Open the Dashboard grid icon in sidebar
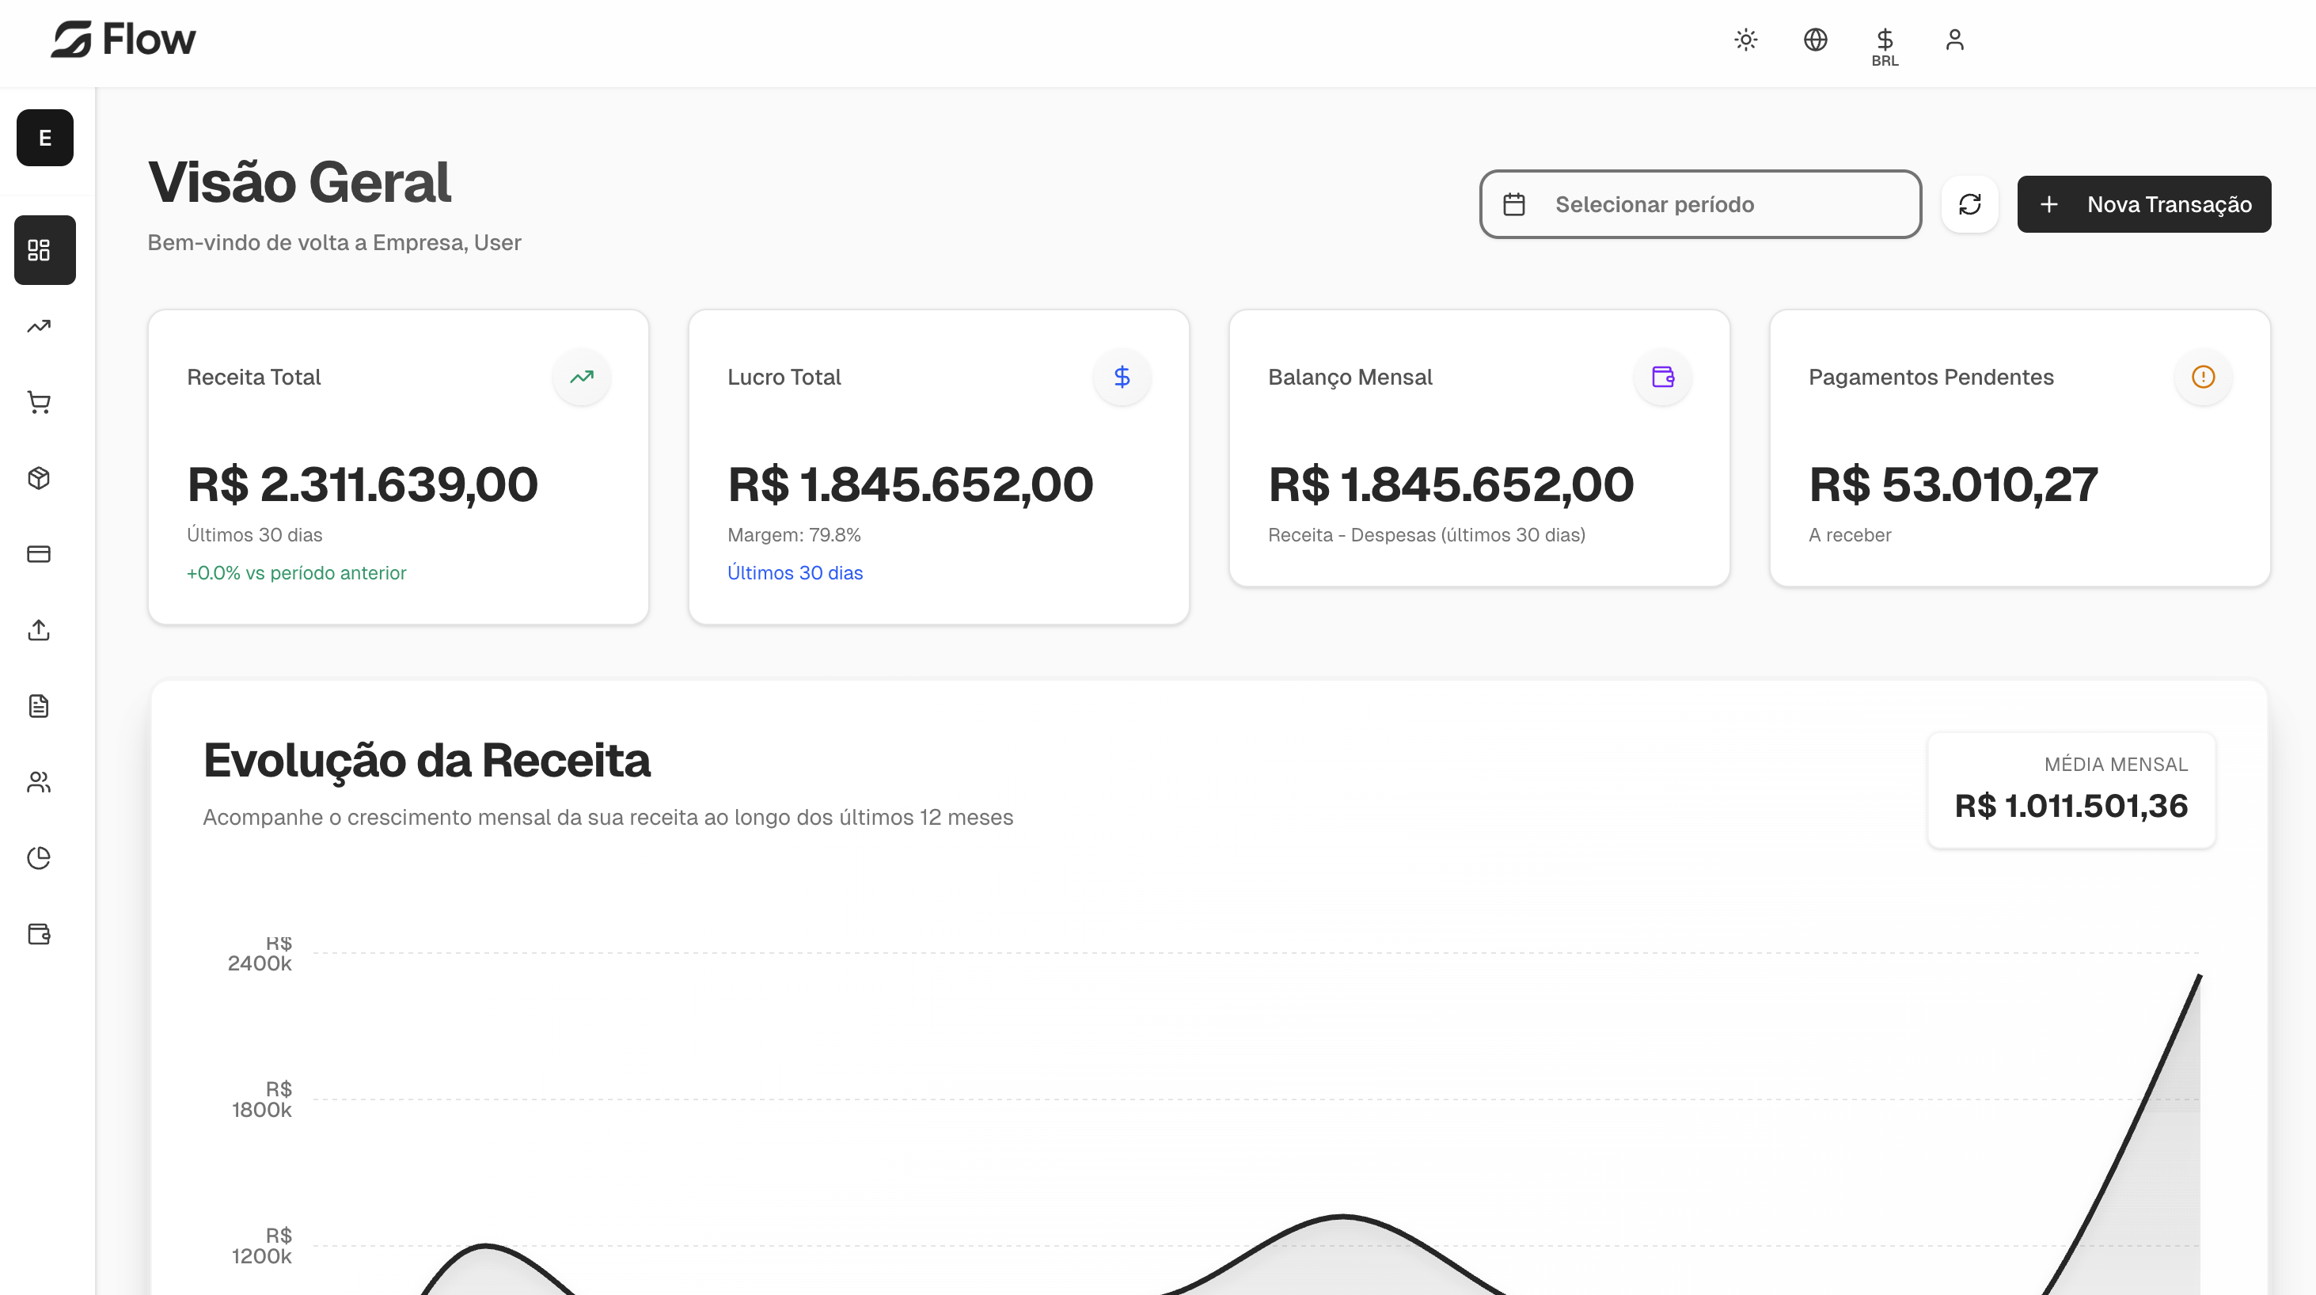The image size is (2316, 1295). 44,250
